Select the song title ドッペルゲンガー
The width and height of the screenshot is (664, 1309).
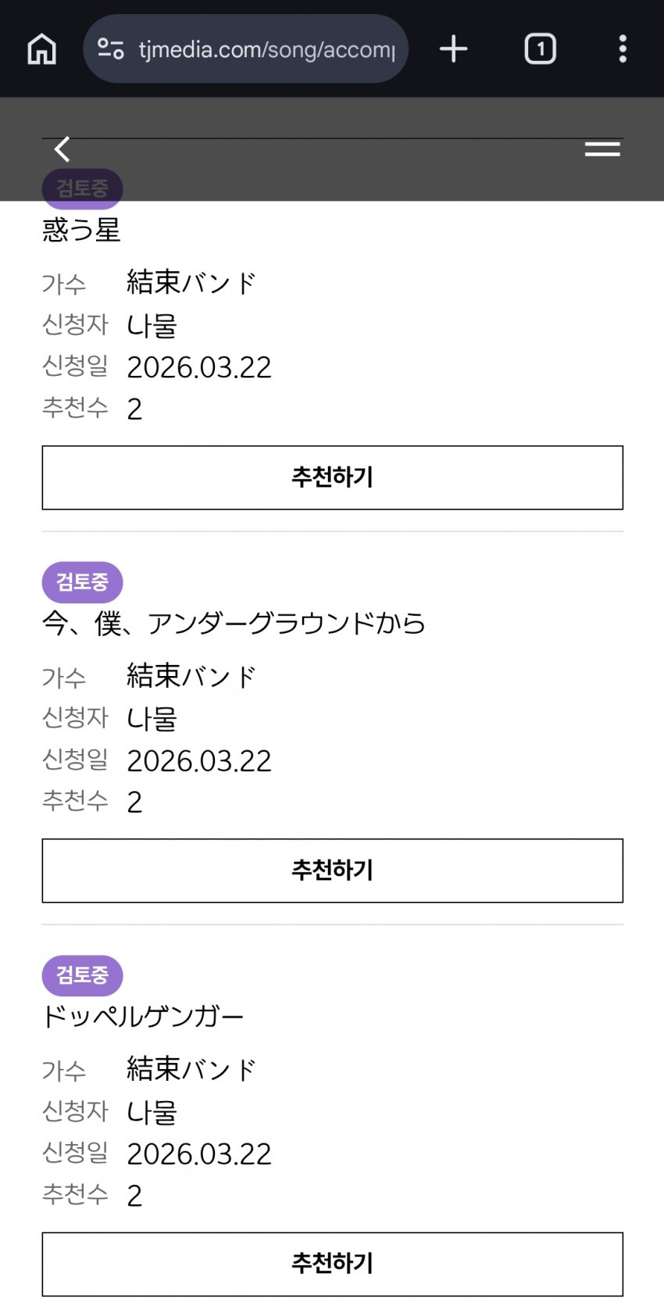[143, 1017]
